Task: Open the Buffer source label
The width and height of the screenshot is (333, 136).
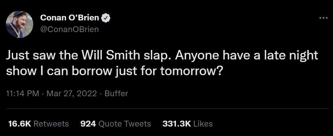Action: point(116,94)
